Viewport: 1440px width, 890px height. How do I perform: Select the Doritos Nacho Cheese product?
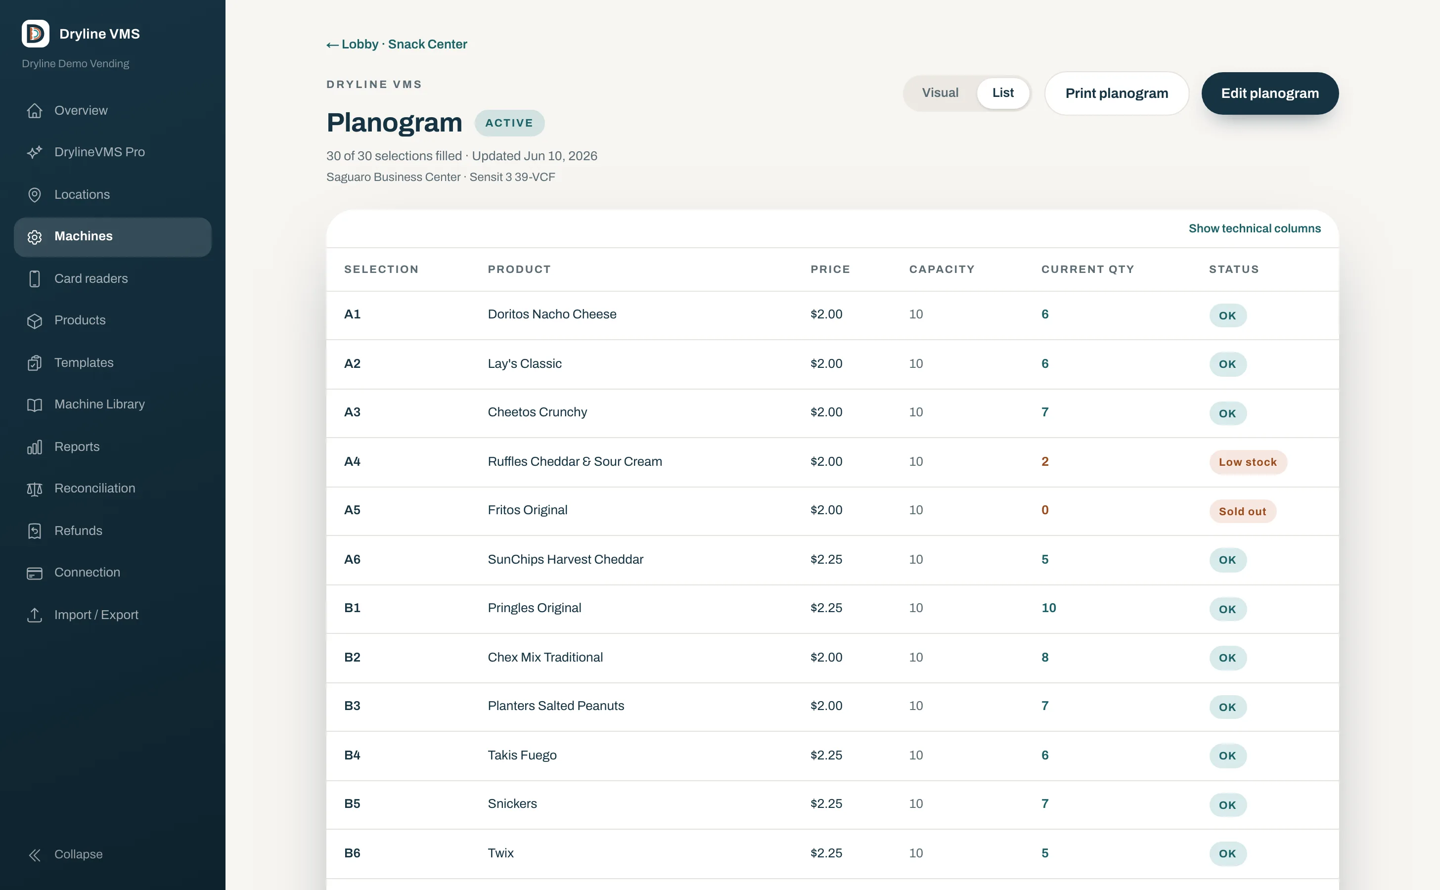(552, 314)
